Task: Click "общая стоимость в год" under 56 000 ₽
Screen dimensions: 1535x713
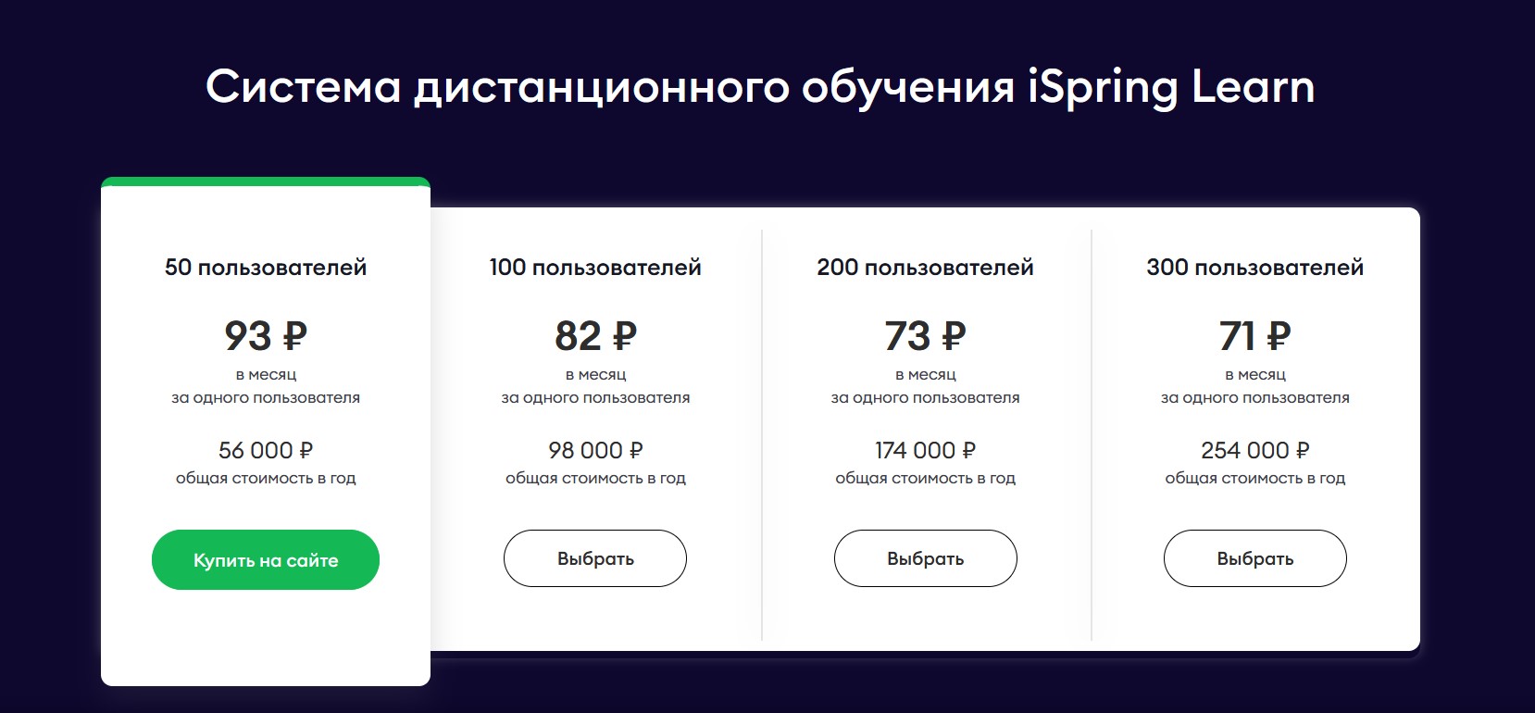Action: coord(266,479)
